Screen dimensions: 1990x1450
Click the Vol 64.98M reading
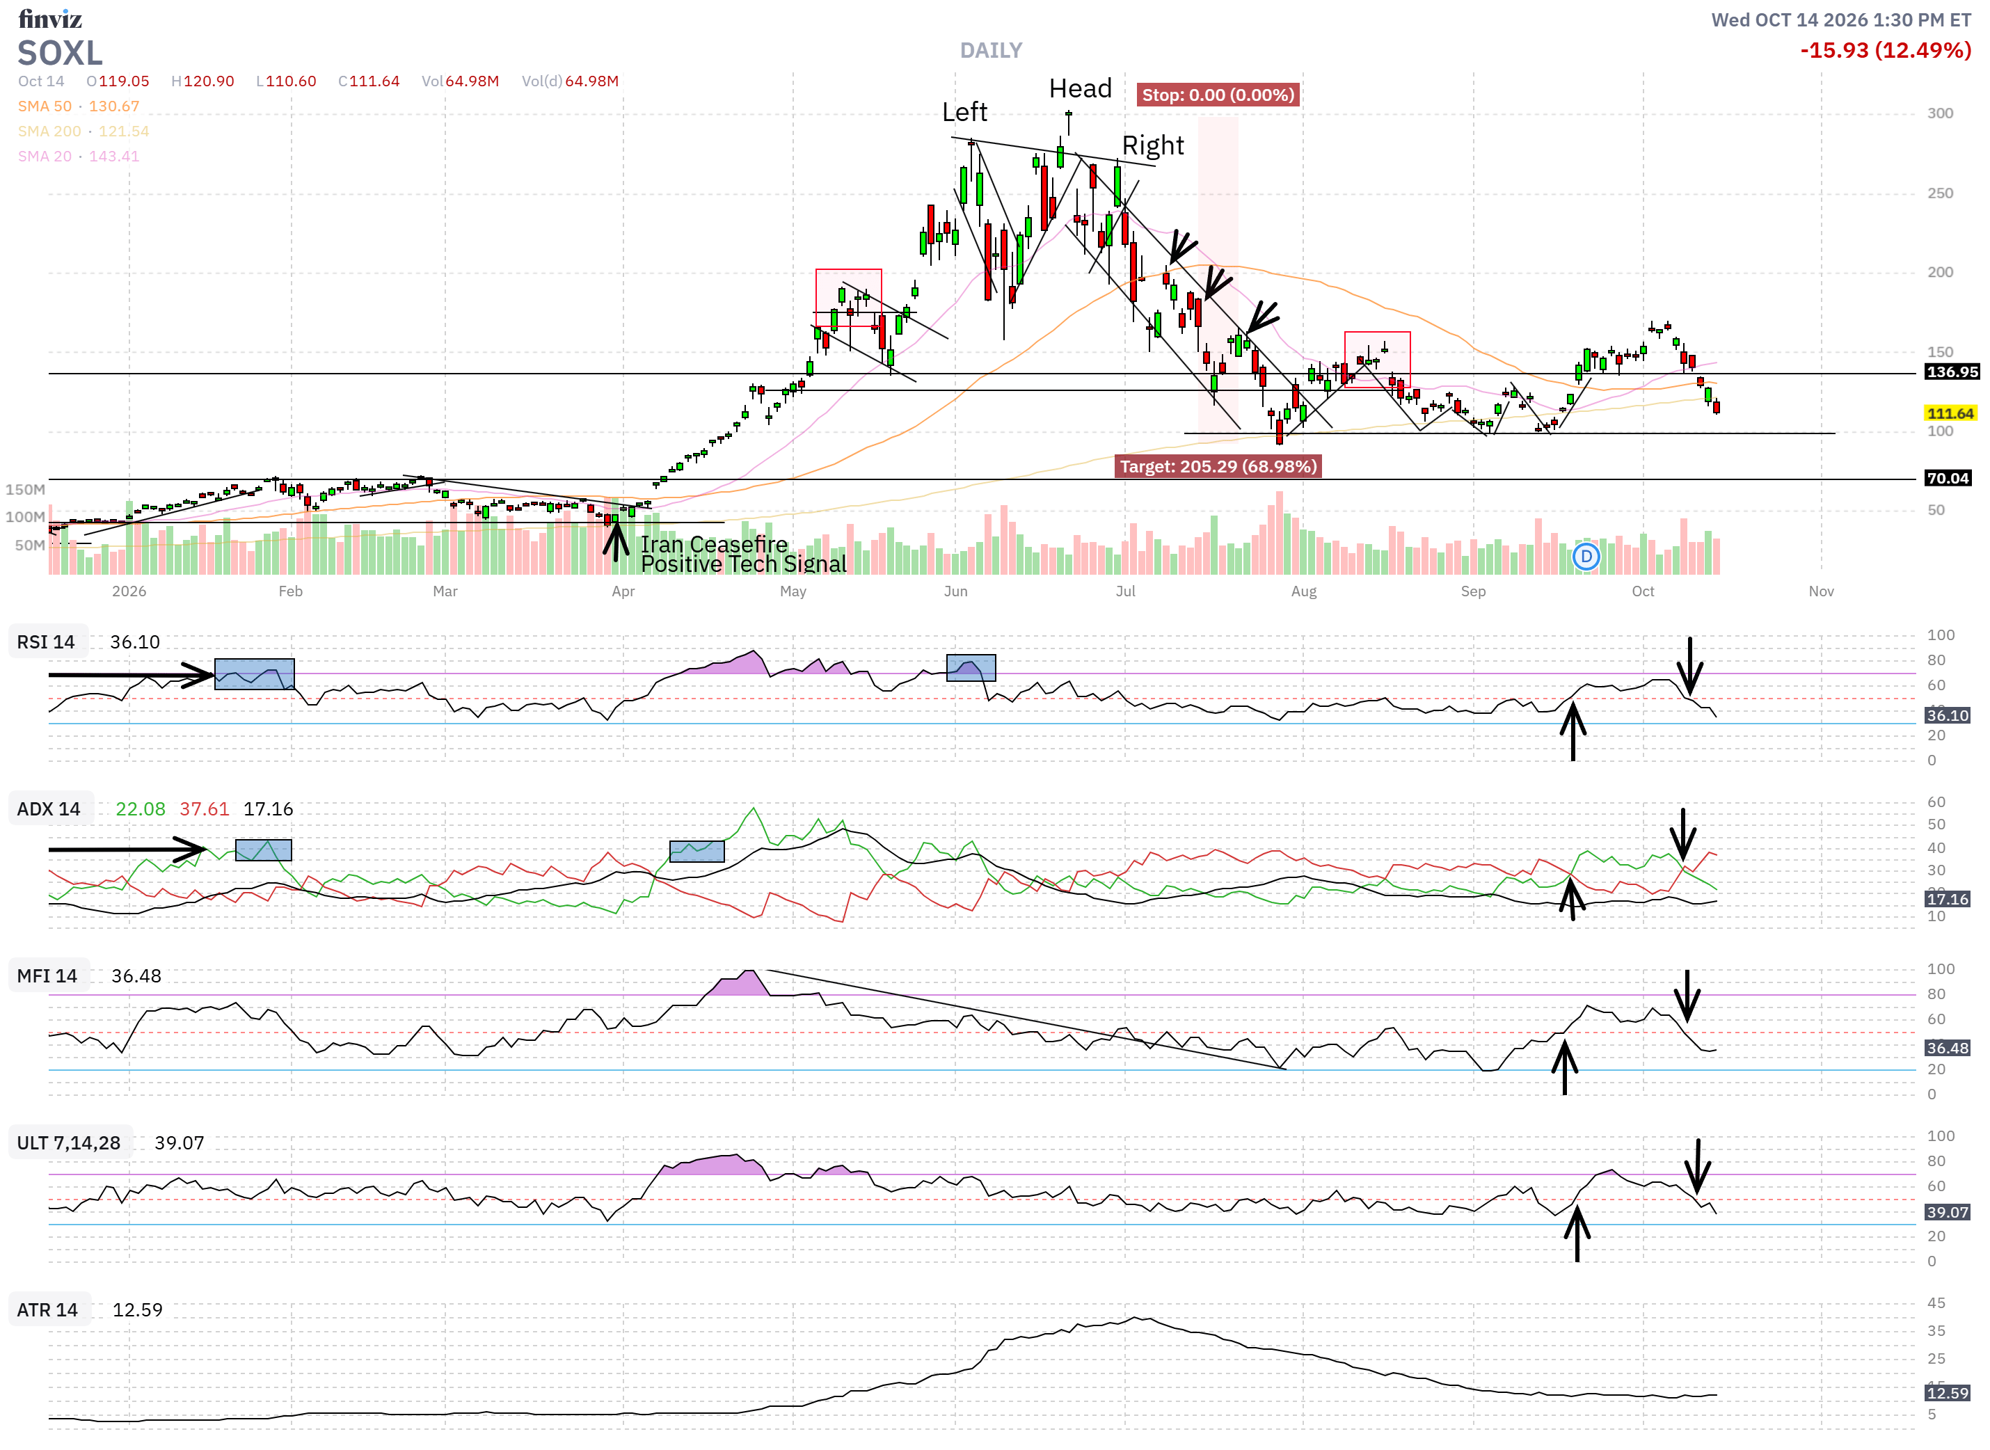click(460, 81)
